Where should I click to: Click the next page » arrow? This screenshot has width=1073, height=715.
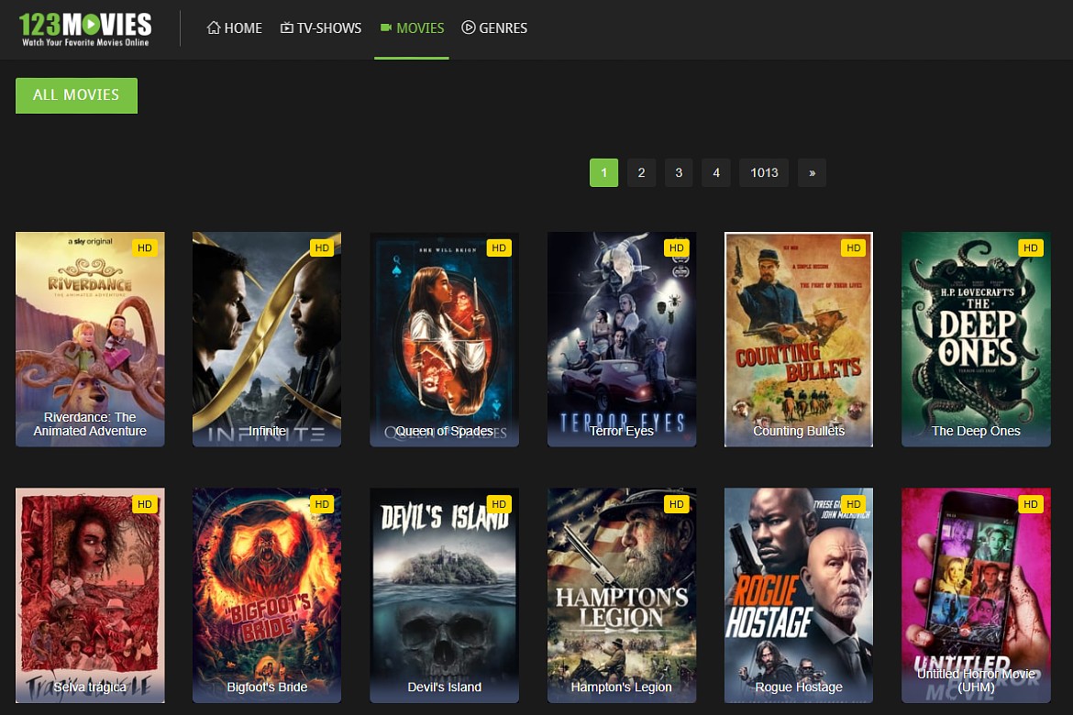pos(812,172)
